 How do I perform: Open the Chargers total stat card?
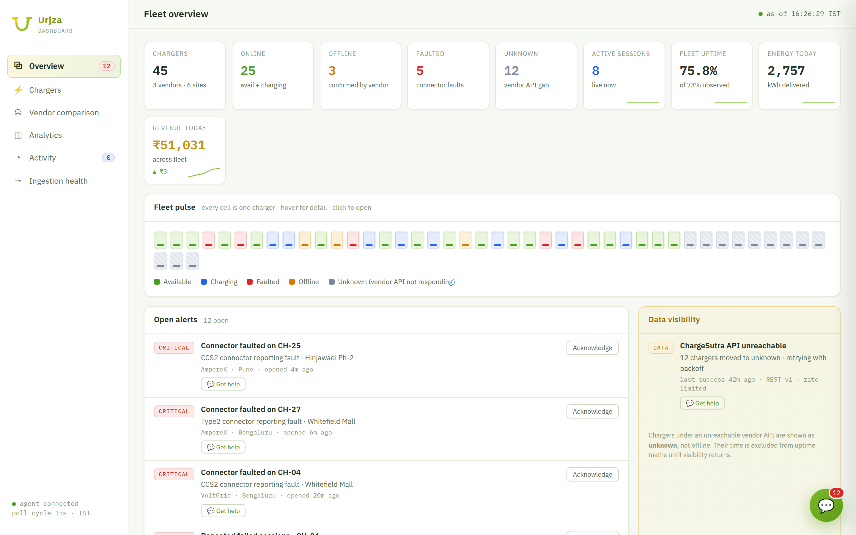point(185,76)
